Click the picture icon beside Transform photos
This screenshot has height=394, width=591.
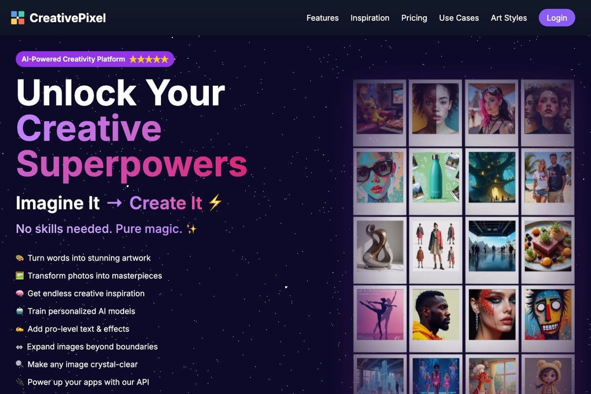point(19,276)
